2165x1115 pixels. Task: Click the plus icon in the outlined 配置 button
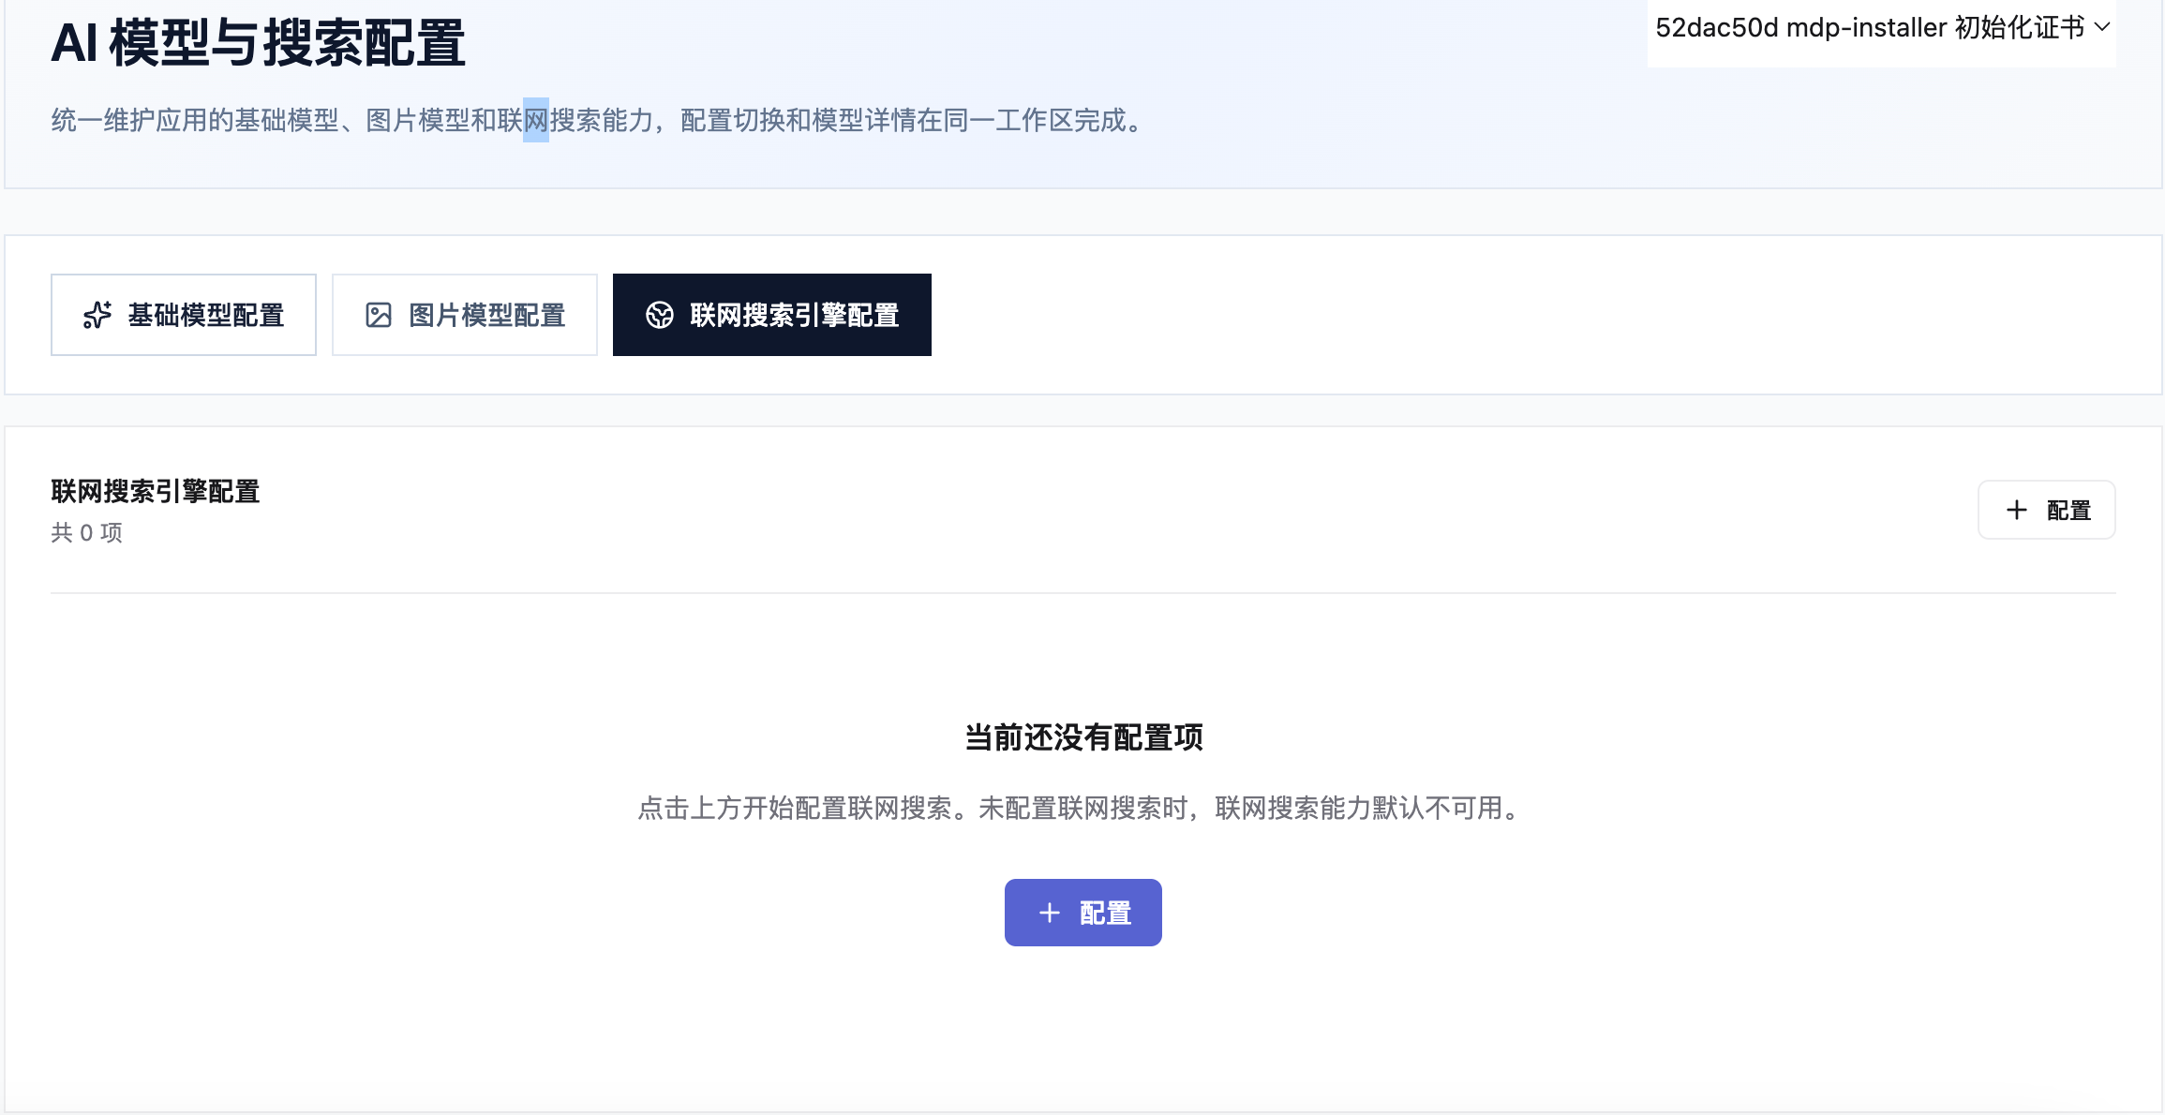click(x=2016, y=510)
